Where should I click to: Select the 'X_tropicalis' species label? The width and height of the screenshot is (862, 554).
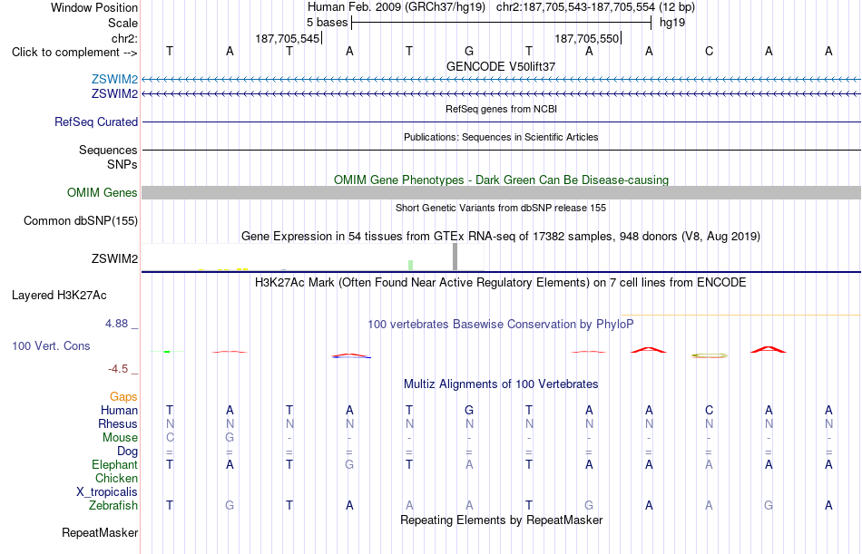click(107, 492)
